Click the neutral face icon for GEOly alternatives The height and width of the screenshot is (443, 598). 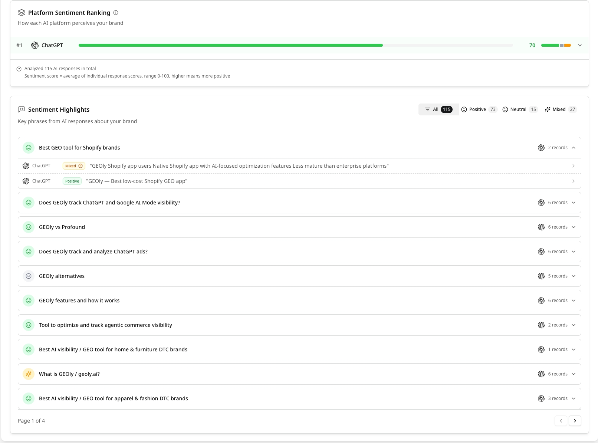[29, 276]
